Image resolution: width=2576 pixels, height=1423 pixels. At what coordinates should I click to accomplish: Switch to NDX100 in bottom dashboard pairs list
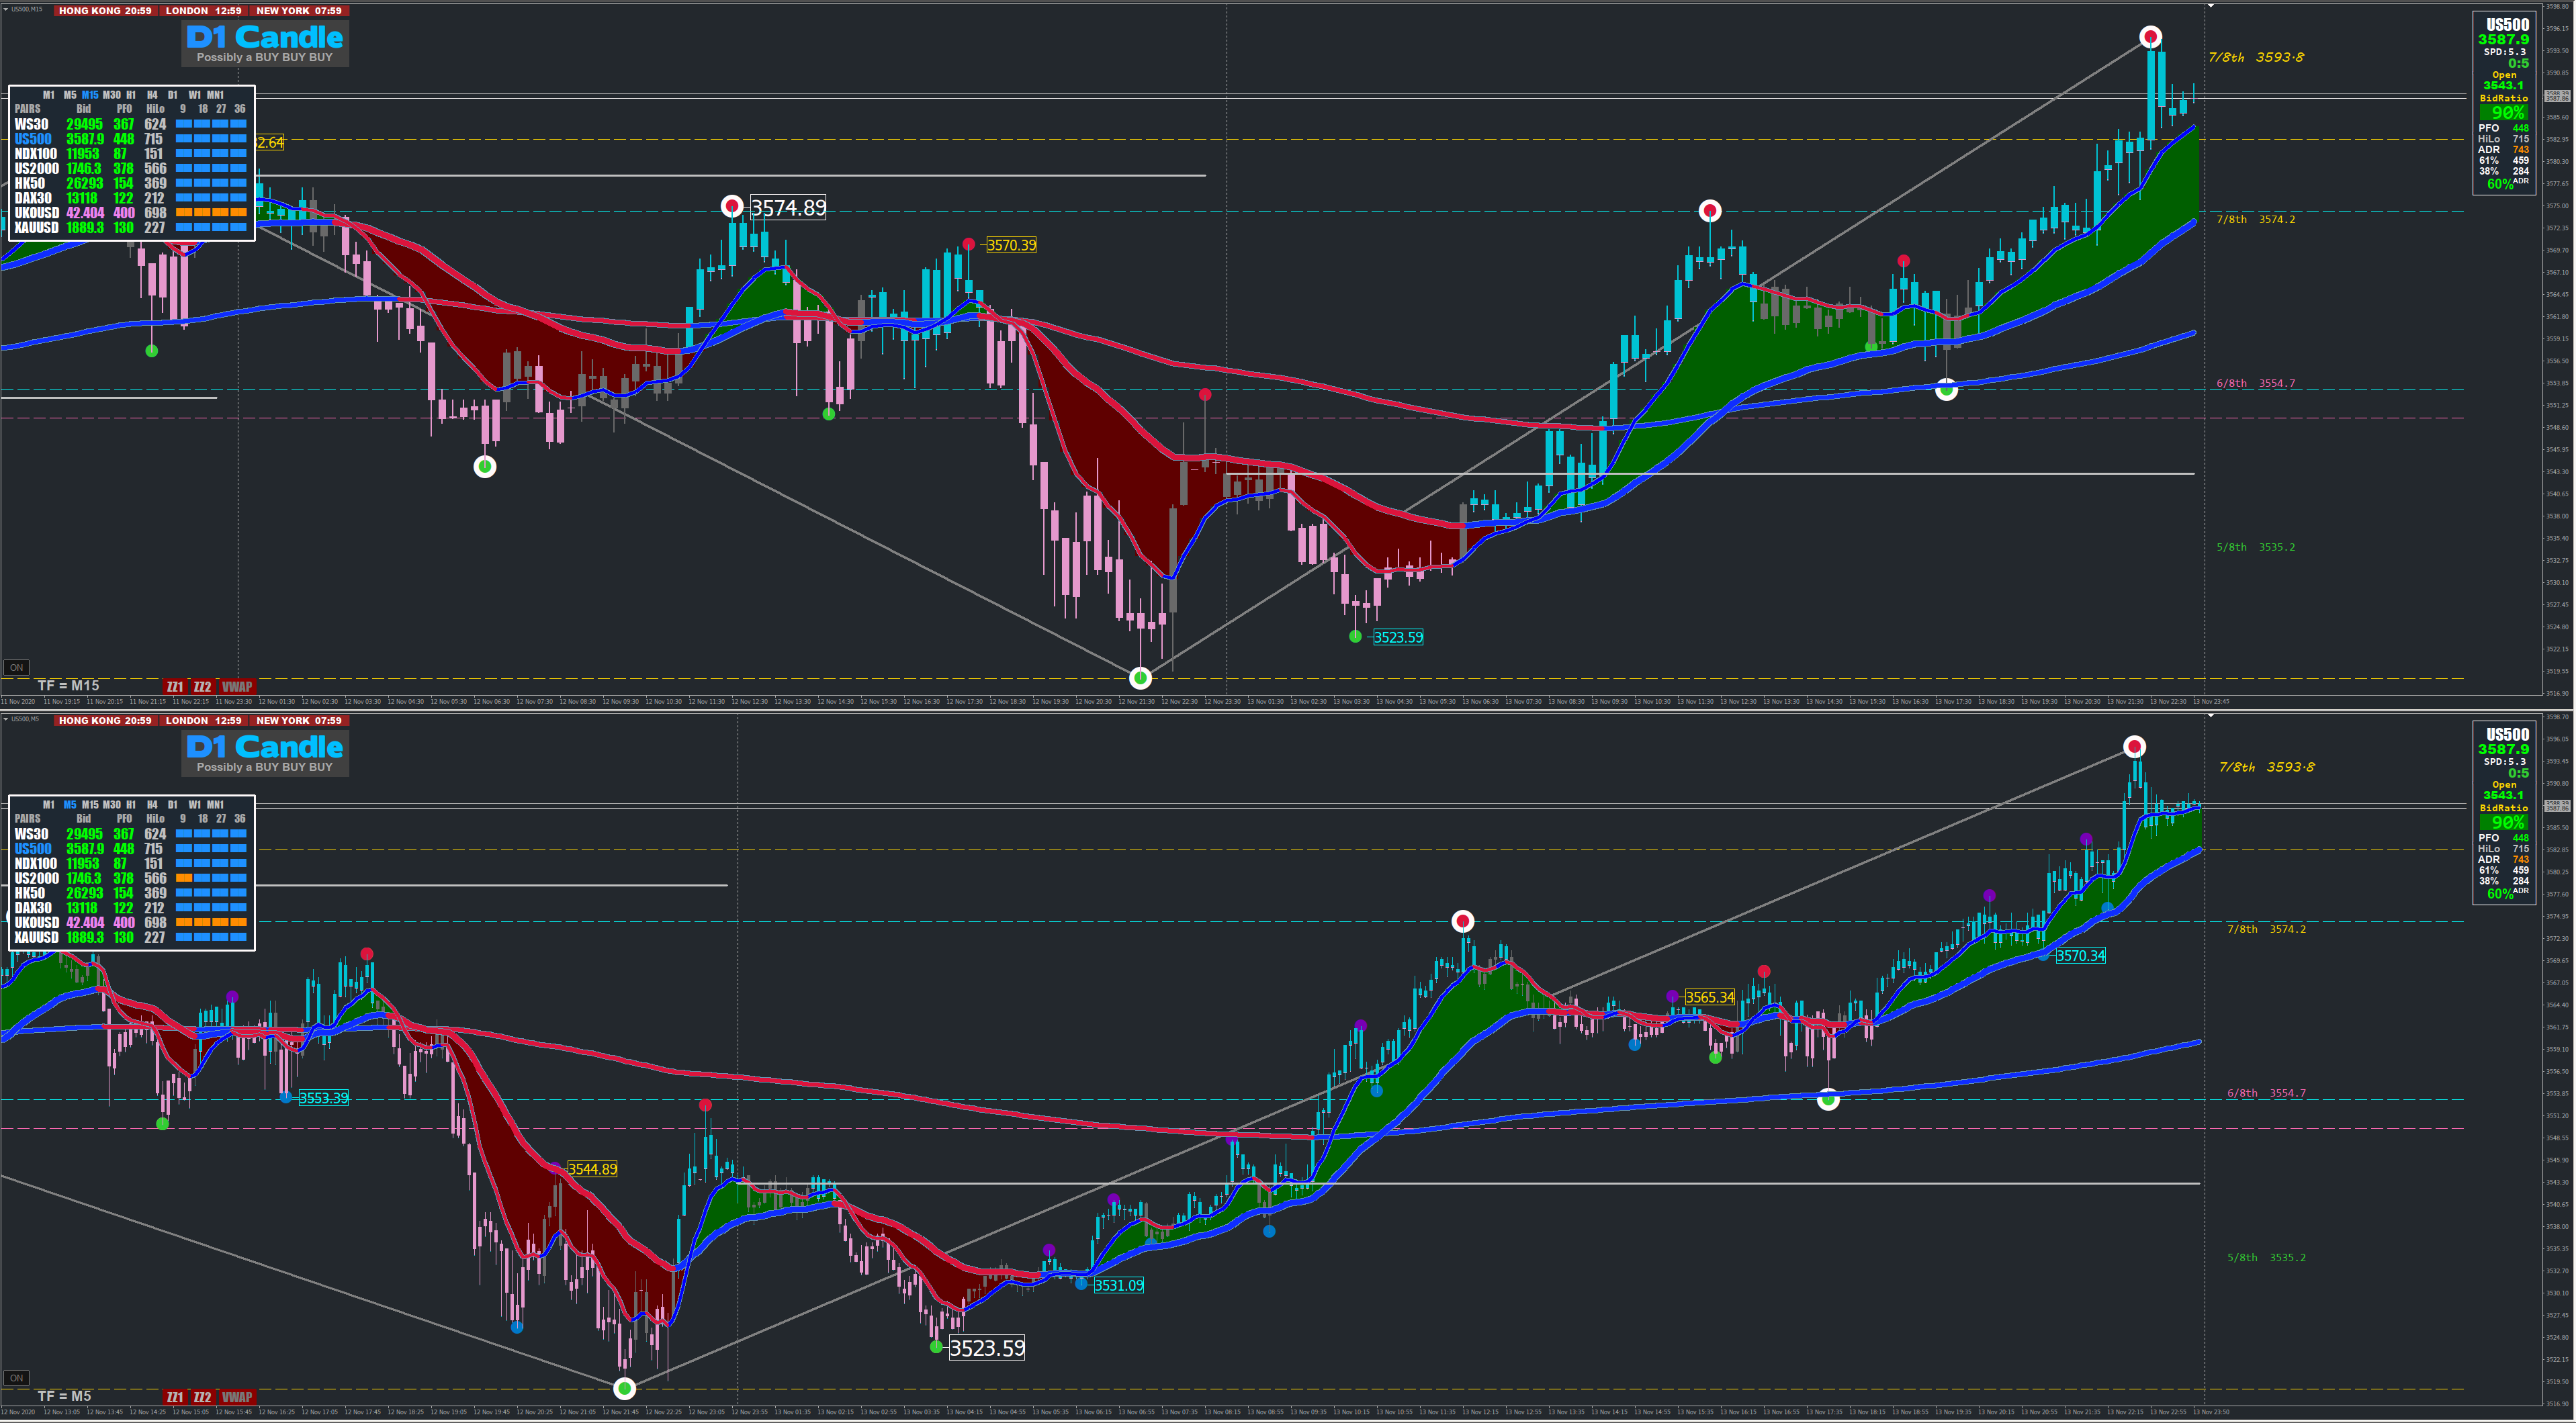click(36, 864)
